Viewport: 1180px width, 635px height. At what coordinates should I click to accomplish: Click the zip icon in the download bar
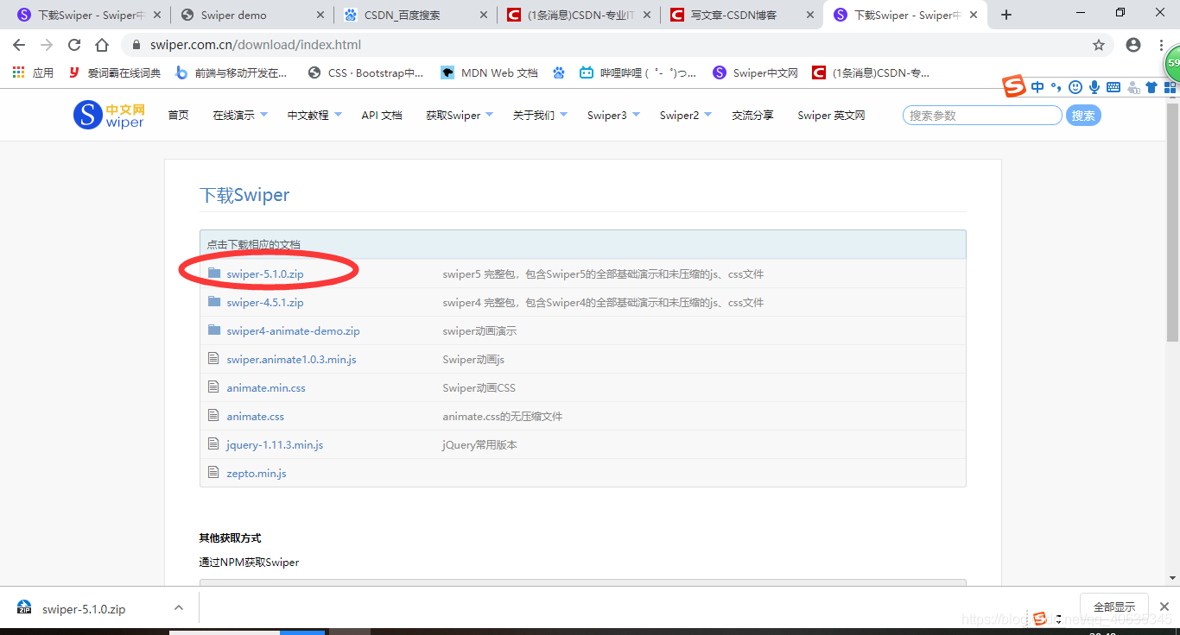(x=24, y=607)
